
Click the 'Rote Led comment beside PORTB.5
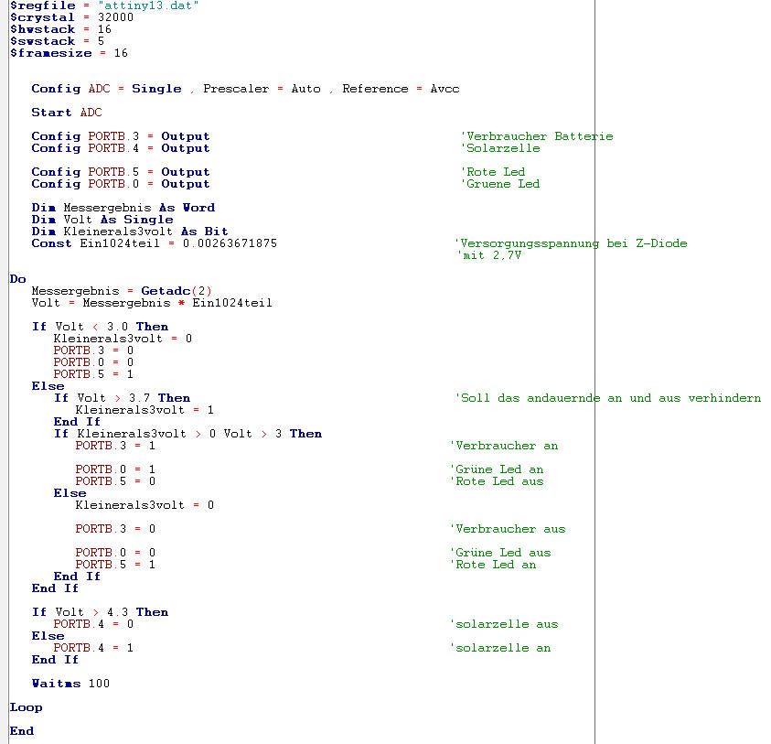[493, 172]
